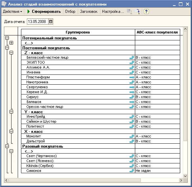
Task: Open the Действия dropdown menu
Action: click(12, 11)
